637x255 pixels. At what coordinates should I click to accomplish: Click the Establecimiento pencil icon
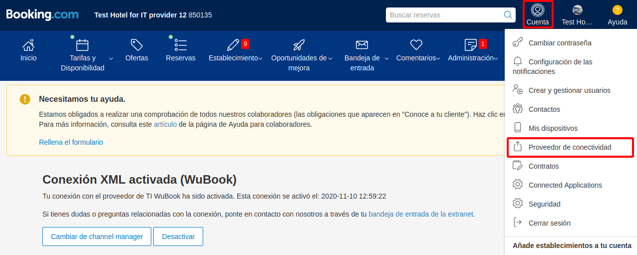pyautogui.click(x=233, y=45)
